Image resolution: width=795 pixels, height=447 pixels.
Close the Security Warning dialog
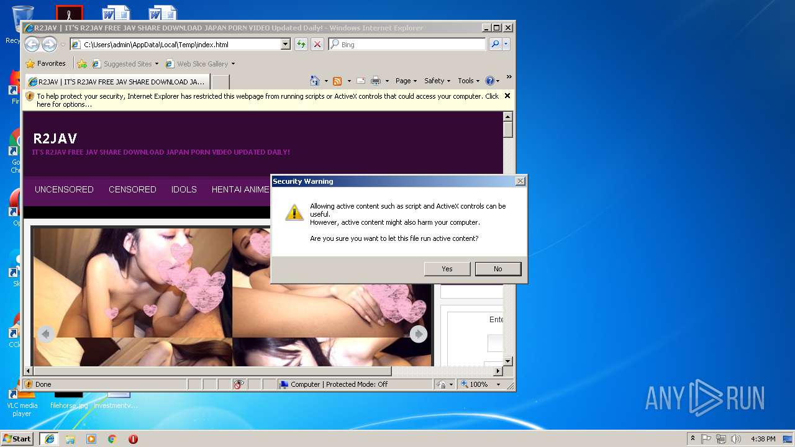pyautogui.click(x=520, y=181)
